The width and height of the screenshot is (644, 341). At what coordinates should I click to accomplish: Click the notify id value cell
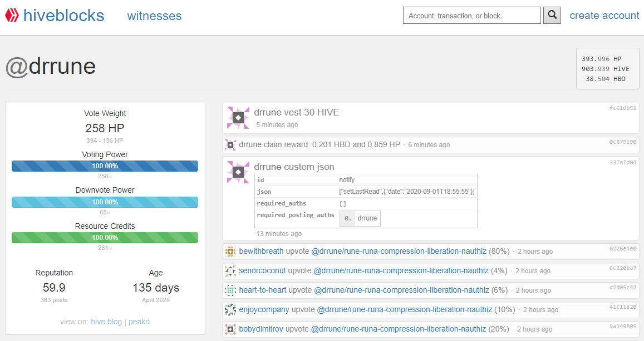(x=407, y=180)
